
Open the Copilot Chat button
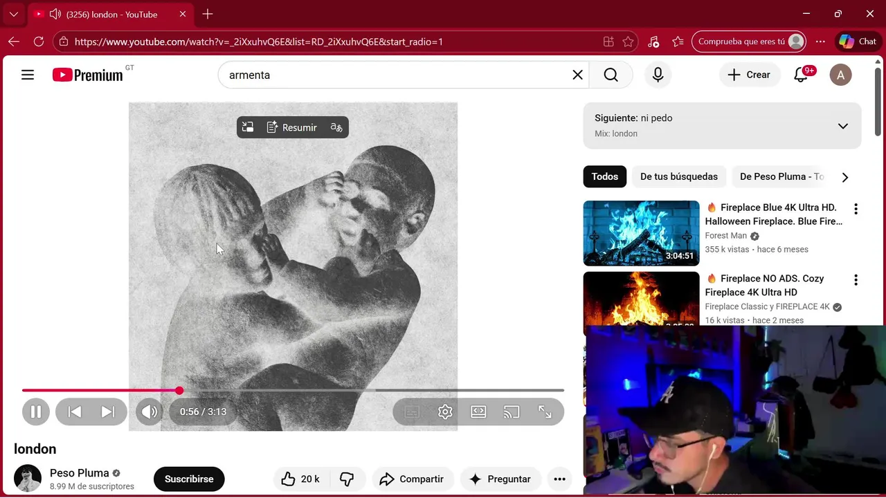(858, 41)
